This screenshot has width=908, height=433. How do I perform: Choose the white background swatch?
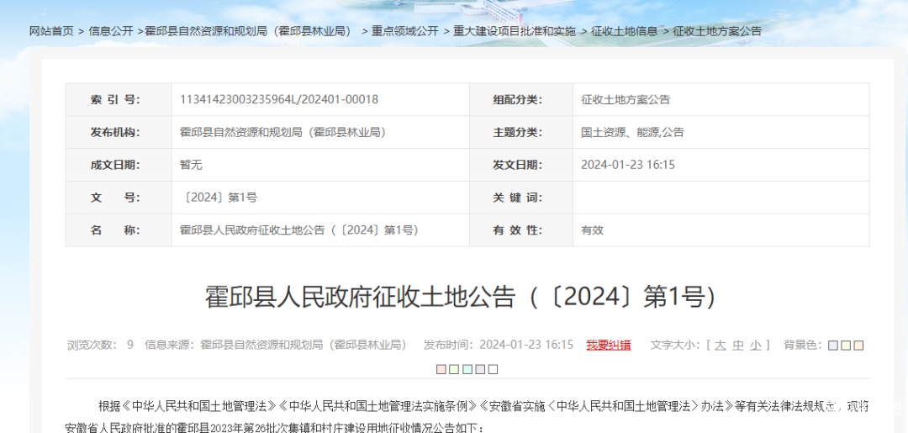coord(493,369)
